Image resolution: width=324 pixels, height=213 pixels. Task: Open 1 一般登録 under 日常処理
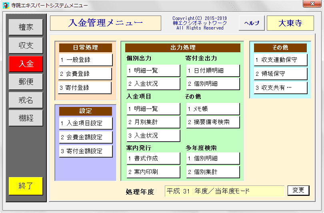click(86, 60)
